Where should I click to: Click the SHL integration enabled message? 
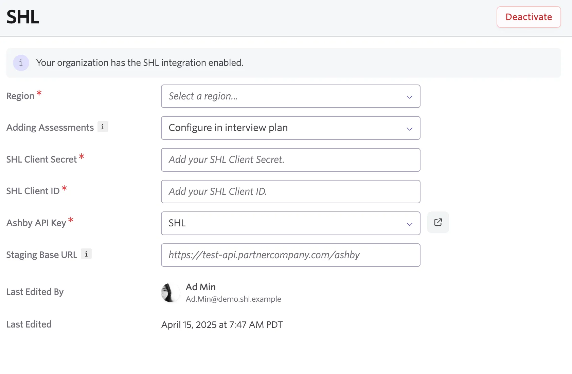click(140, 63)
